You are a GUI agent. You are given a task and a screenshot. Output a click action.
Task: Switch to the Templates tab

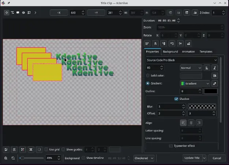tap(206, 52)
